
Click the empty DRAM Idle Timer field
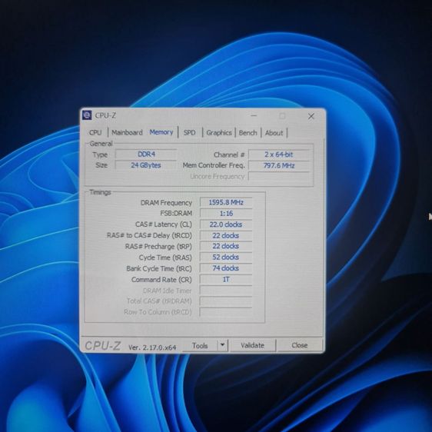226,291
